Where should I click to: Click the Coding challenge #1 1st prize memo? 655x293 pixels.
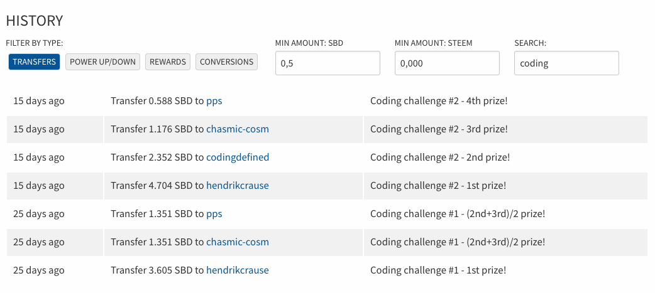click(x=438, y=270)
